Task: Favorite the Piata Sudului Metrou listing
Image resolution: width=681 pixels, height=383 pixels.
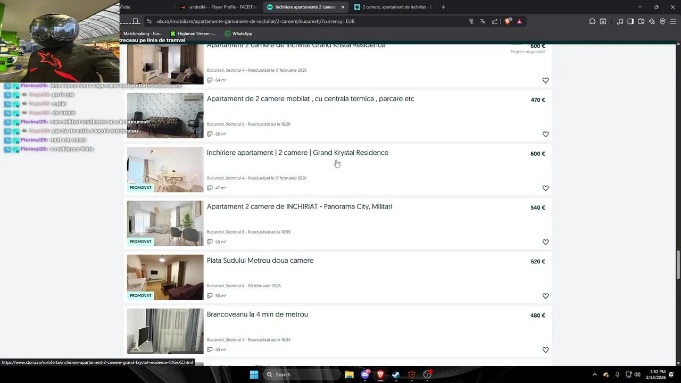Action: point(545,296)
